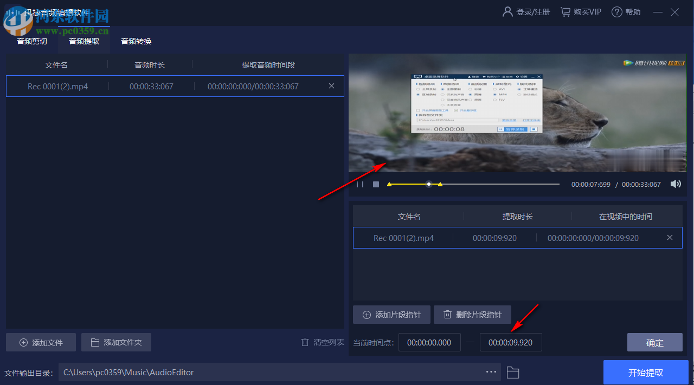Click 添加文件 button
The height and width of the screenshot is (385, 694).
(41, 342)
